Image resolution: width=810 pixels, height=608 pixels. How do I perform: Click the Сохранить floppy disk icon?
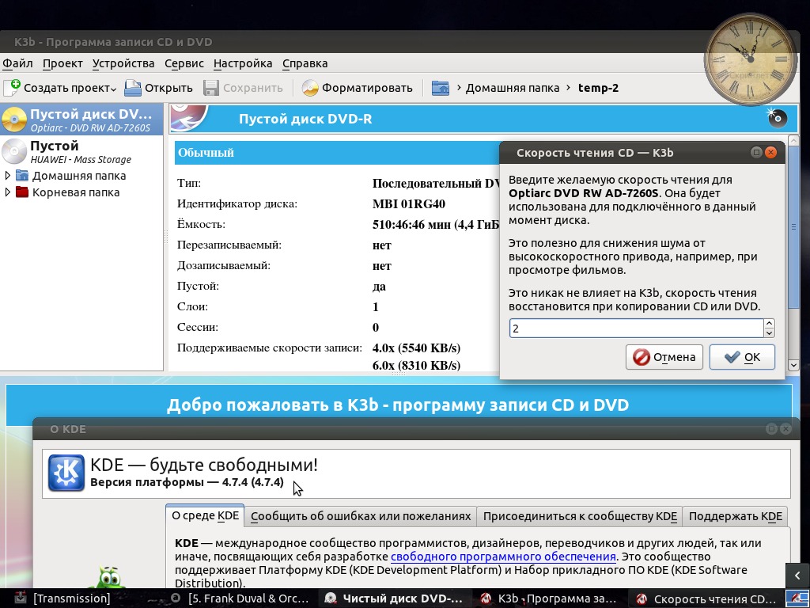click(x=210, y=88)
